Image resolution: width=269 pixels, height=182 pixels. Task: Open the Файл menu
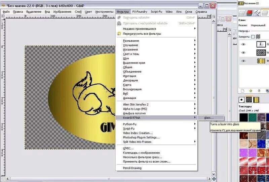tap(6, 12)
